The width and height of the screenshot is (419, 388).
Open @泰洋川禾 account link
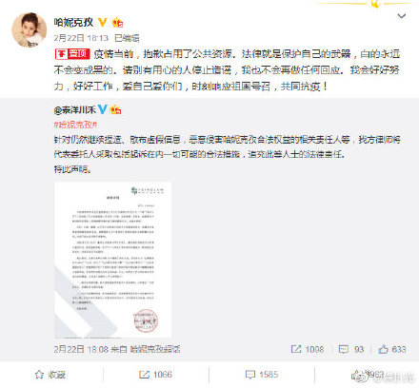(75, 110)
